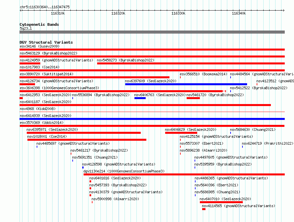Select nsv5457393 (ByrskaBishop2022) label
This screenshot has height=222, width=294.
tap(118, 185)
